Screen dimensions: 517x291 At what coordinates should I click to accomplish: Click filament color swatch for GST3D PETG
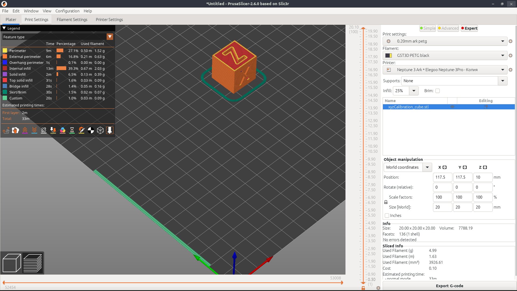388,56
